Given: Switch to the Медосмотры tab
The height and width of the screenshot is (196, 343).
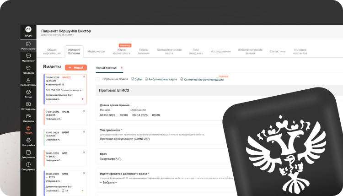Looking at the screenshot, I should [x=96, y=51].
